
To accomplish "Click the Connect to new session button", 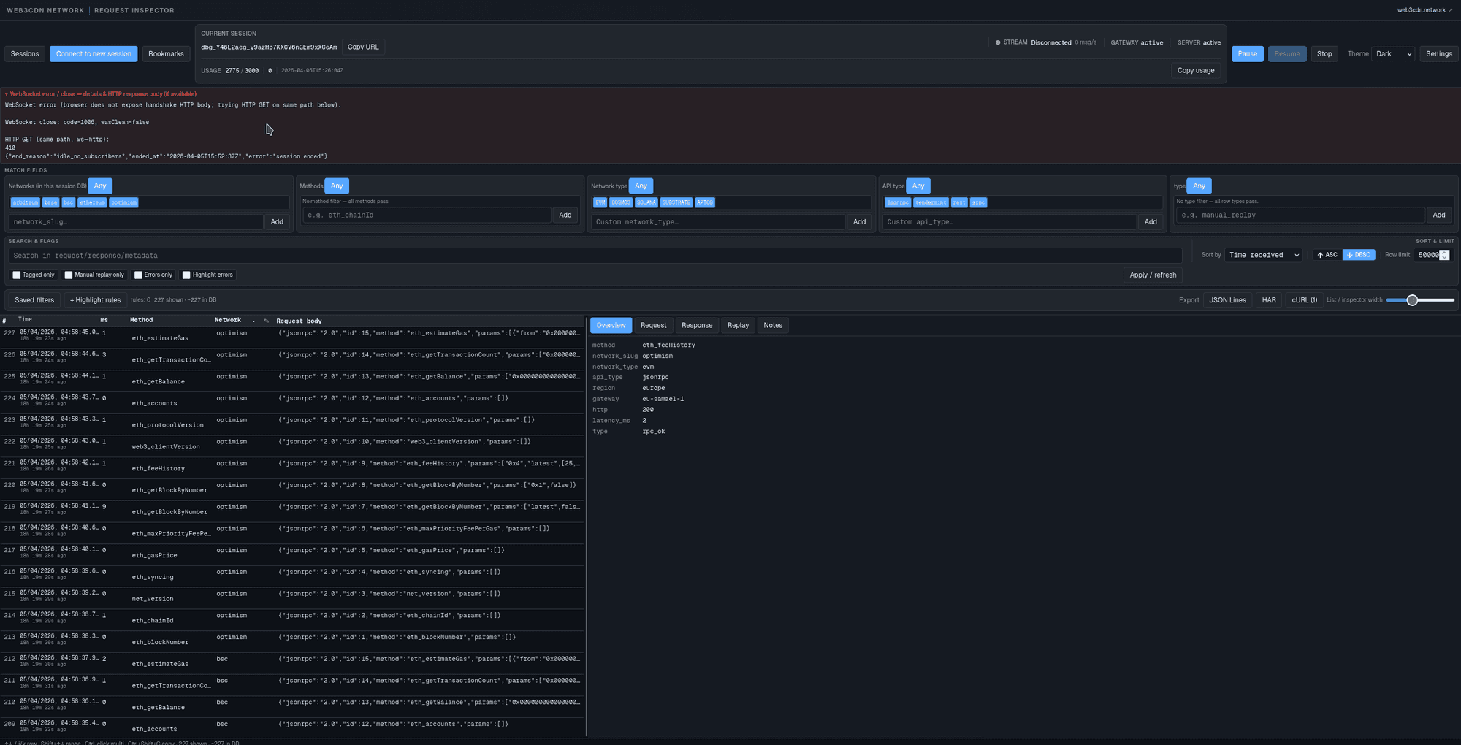I will pos(94,54).
